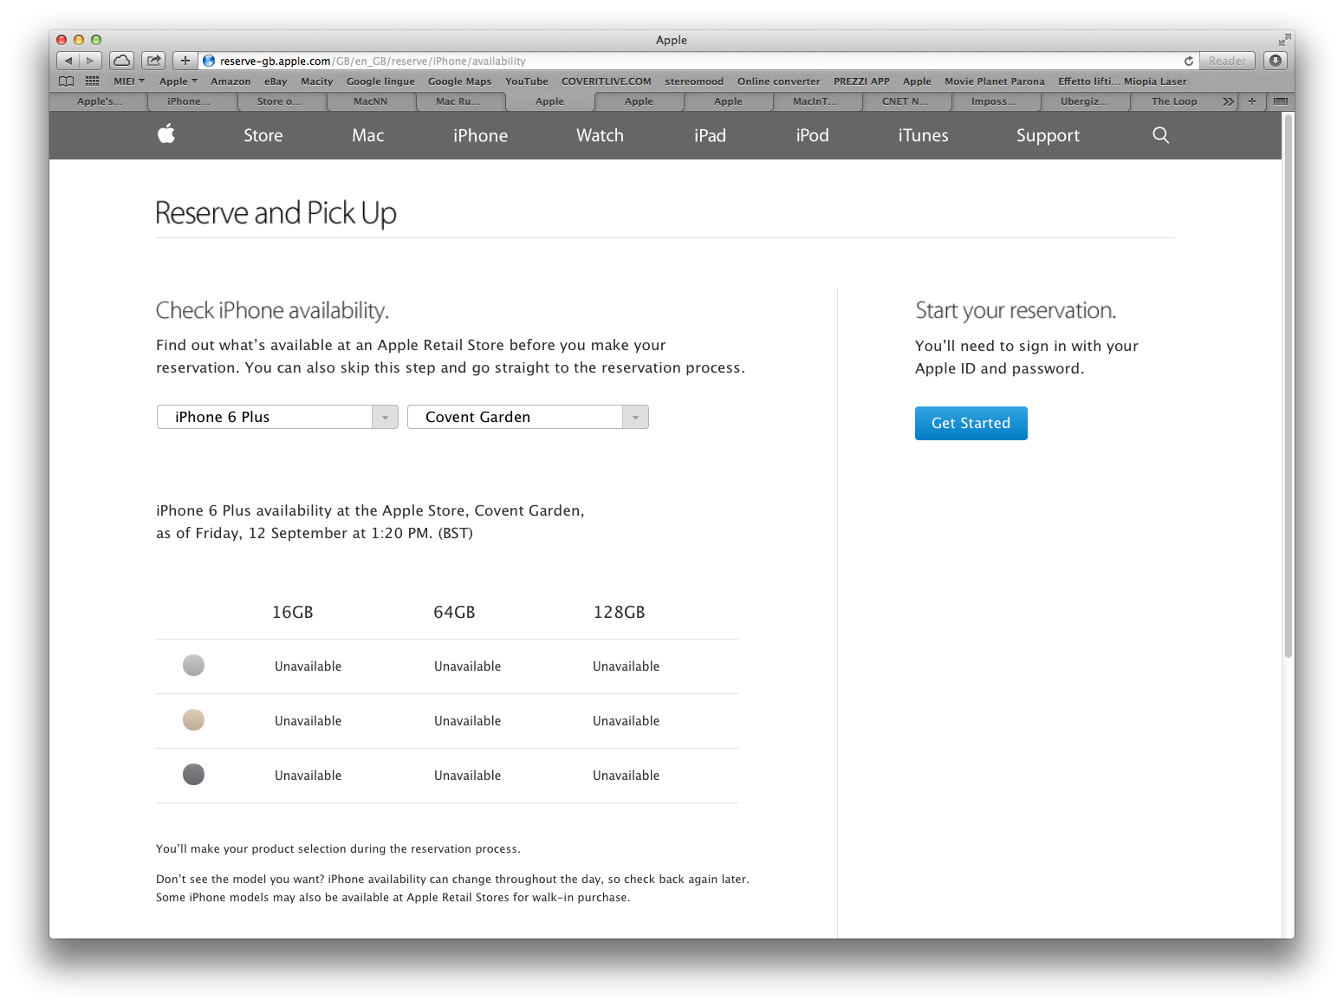Open the Google Maps bookmark
1344x1007 pixels.
459,81
